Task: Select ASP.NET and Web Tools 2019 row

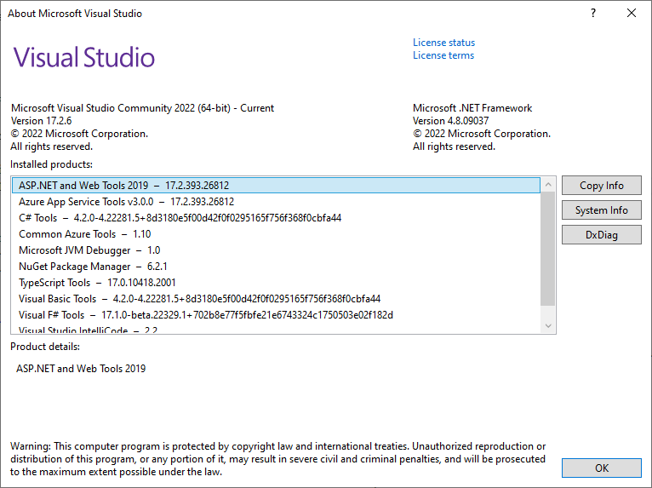Action: [276, 185]
